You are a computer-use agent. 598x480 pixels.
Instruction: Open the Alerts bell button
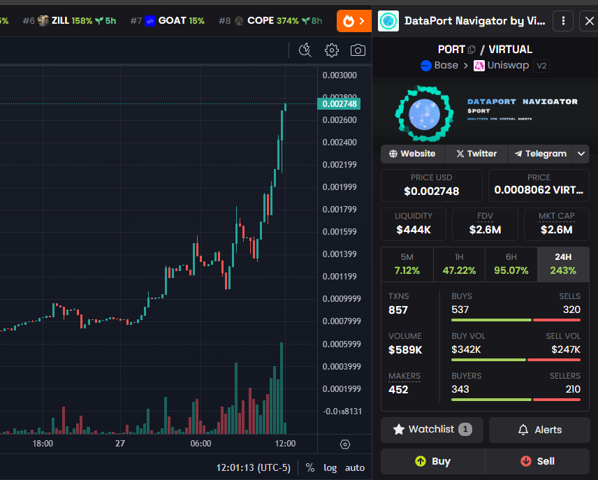click(539, 430)
